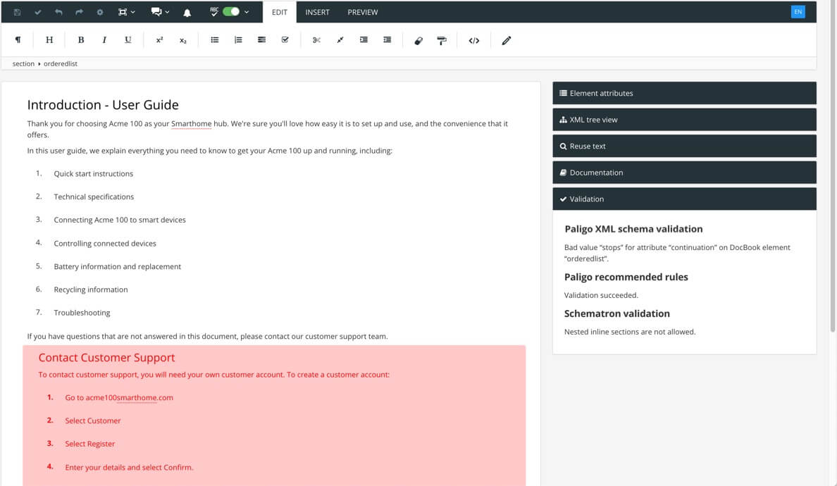Viewport: 837px width, 486px height.
Task: Toggle bold formatting
Action: pyautogui.click(x=80, y=40)
